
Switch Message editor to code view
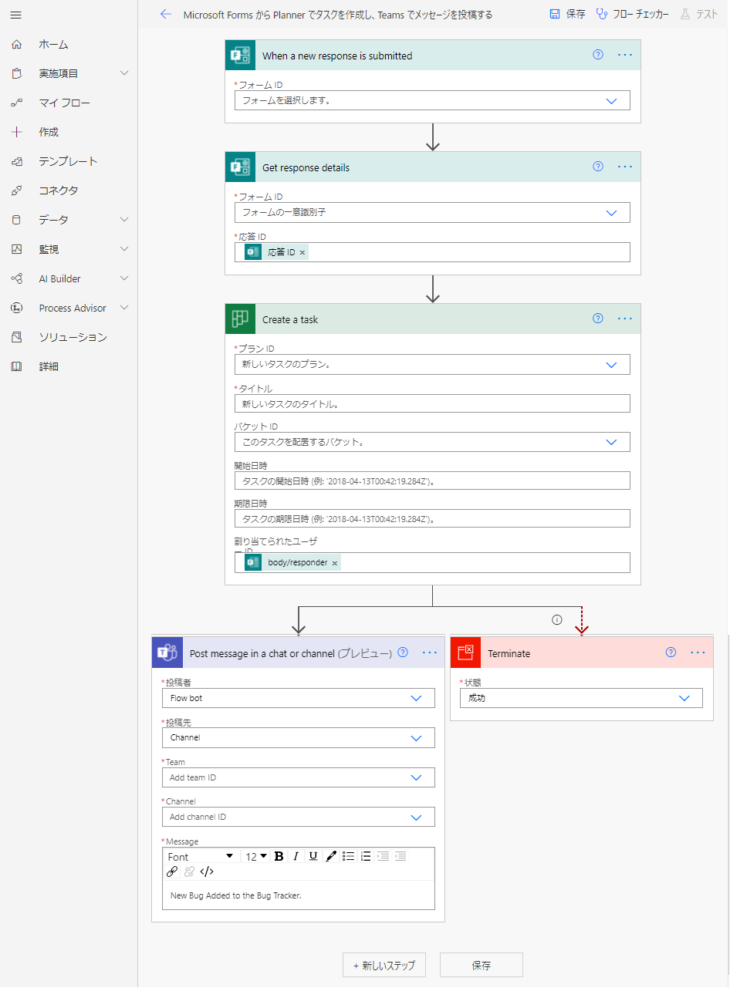pyautogui.click(x=207, y=872)
